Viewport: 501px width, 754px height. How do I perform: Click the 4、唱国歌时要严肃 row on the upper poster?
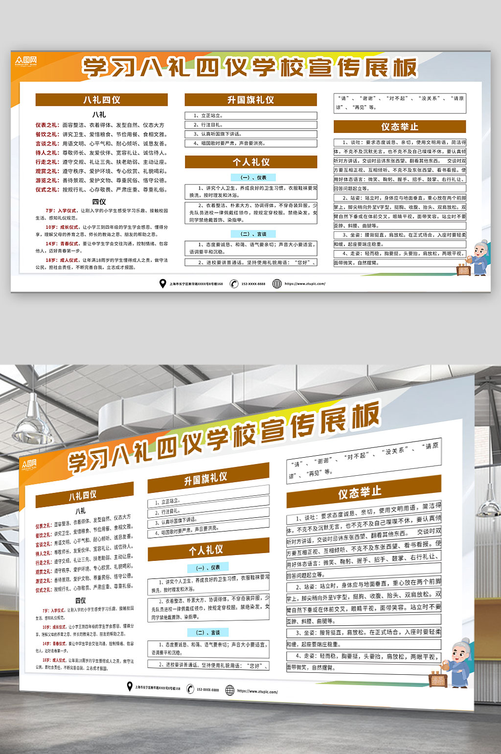[250, 143]
